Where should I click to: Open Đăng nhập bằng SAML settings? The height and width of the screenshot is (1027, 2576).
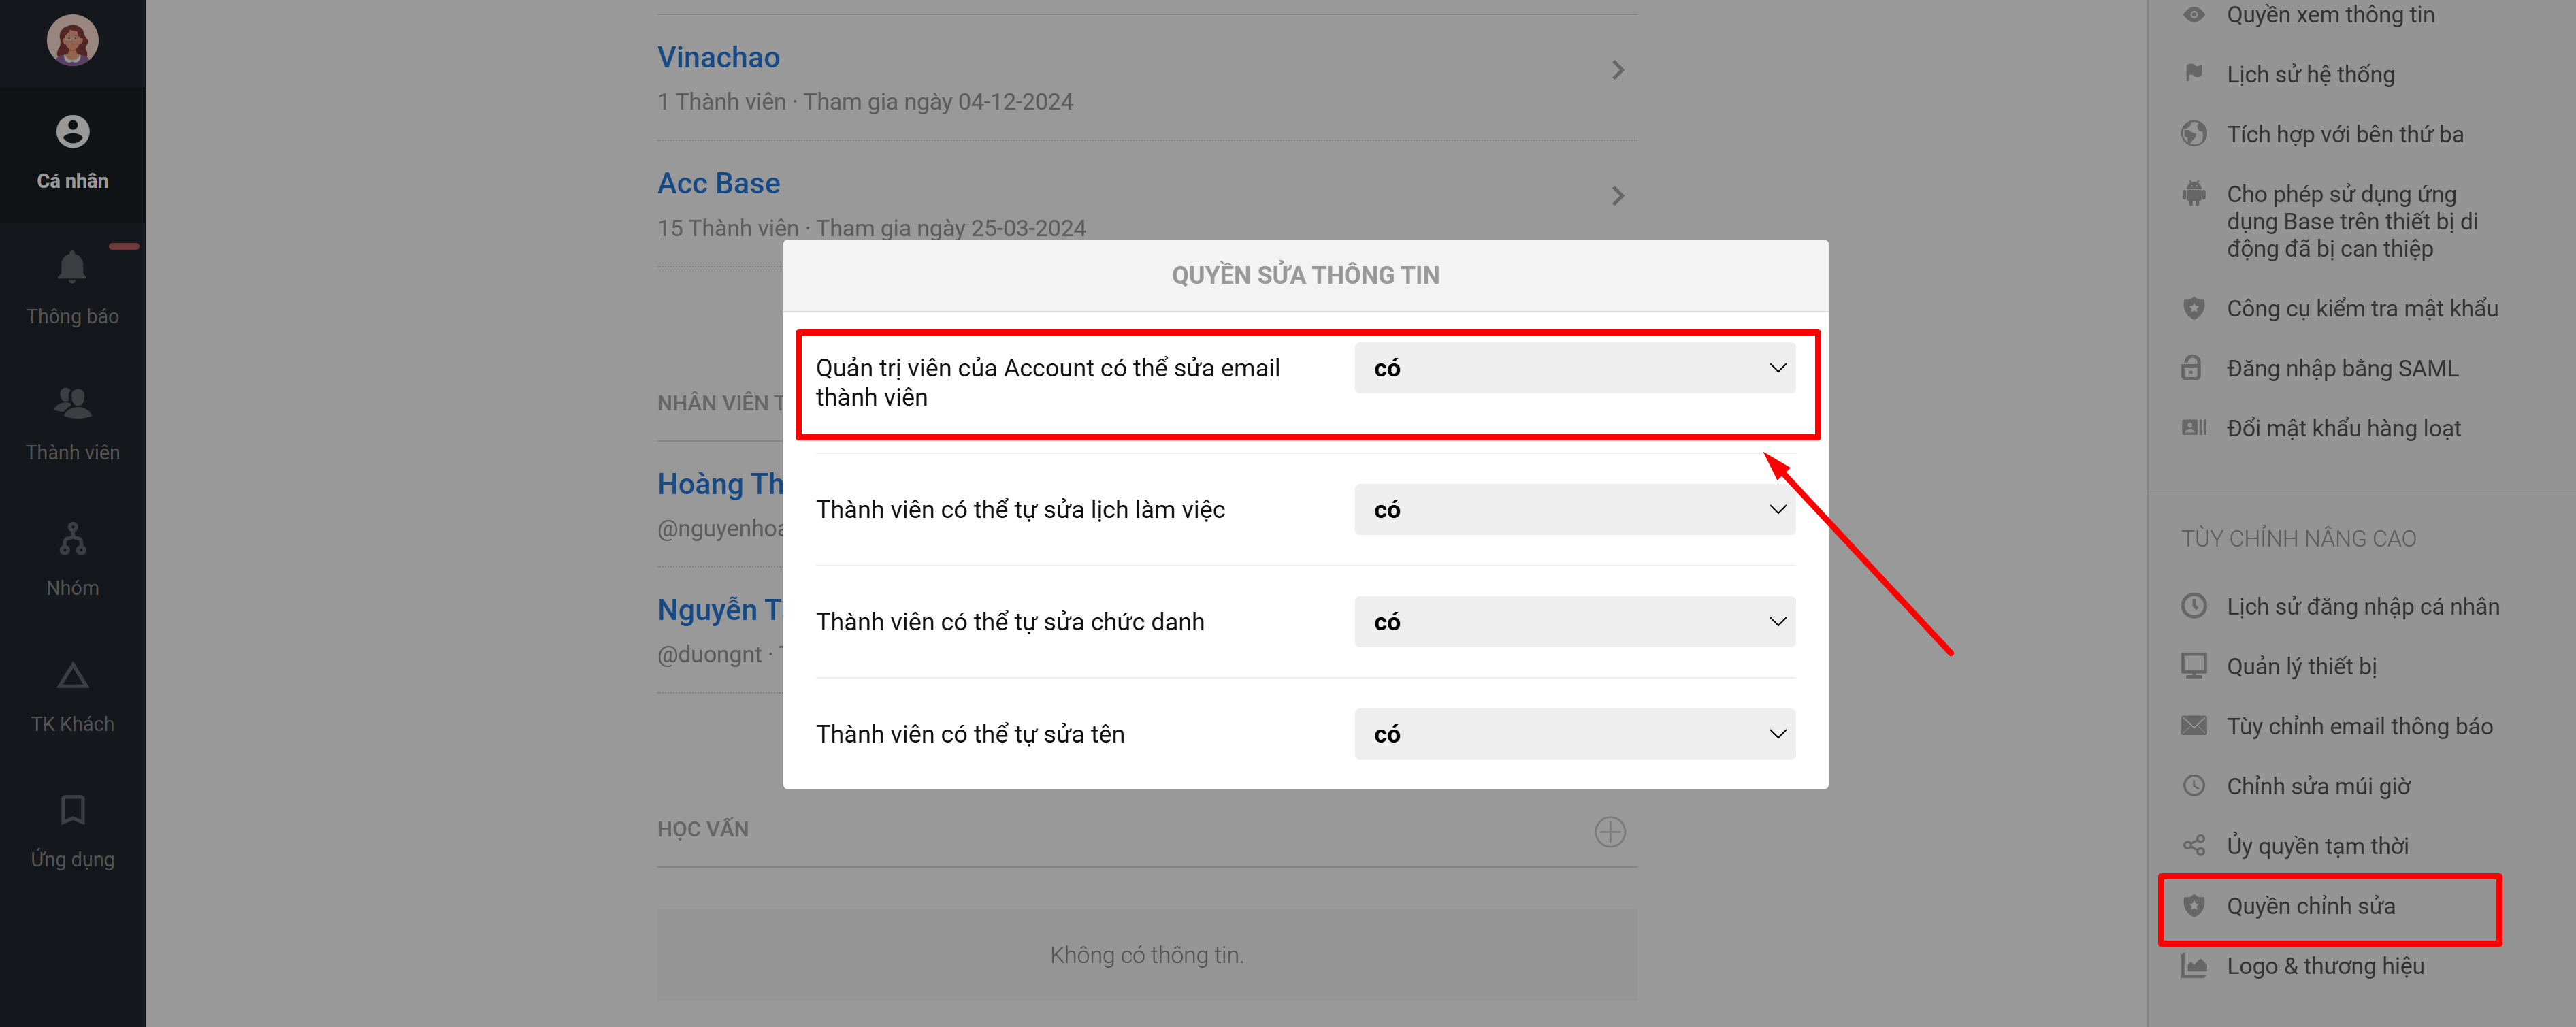pos(2341,369)
